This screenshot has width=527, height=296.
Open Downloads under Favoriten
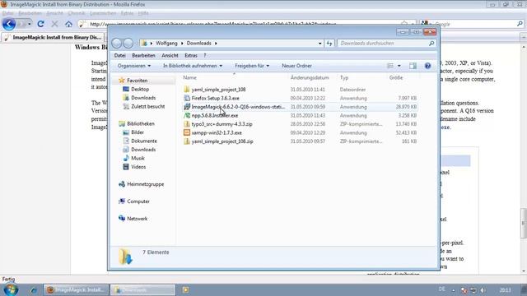tap(143, 98)
